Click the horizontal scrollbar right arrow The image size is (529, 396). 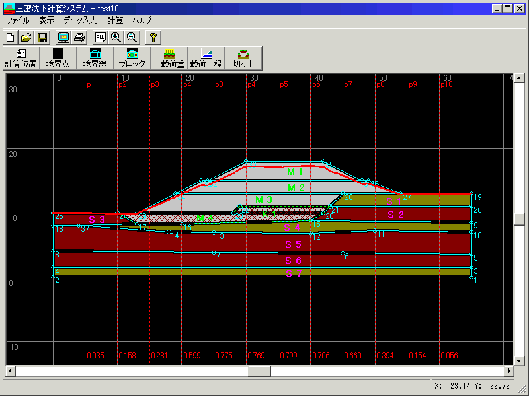tap(509, 371)
